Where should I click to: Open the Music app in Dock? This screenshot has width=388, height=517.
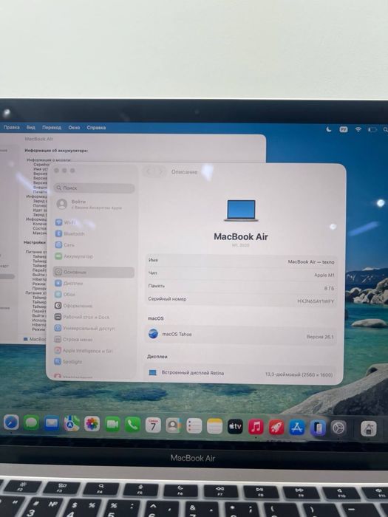tap(256, 427)
